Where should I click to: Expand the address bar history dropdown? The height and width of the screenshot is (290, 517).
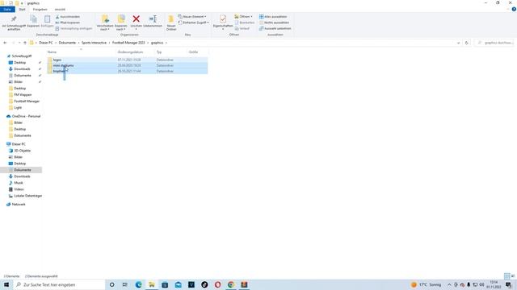click(x=458, y=43)
